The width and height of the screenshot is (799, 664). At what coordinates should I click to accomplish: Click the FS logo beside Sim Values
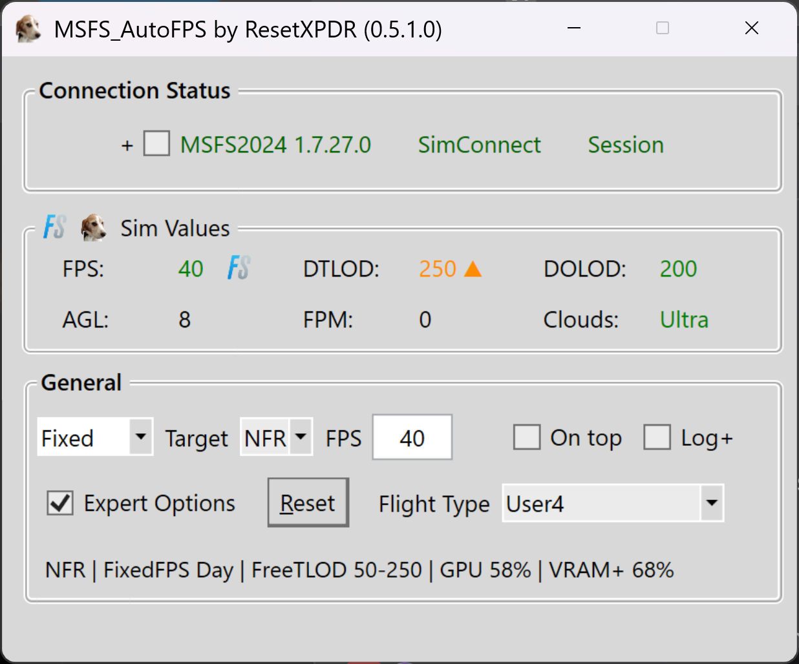click(x=55, y=227)
